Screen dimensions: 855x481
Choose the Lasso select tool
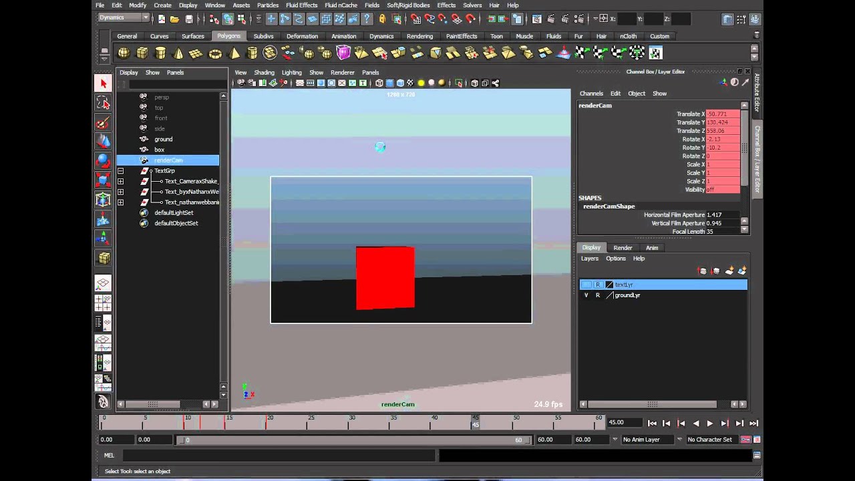tap(103, 102)
